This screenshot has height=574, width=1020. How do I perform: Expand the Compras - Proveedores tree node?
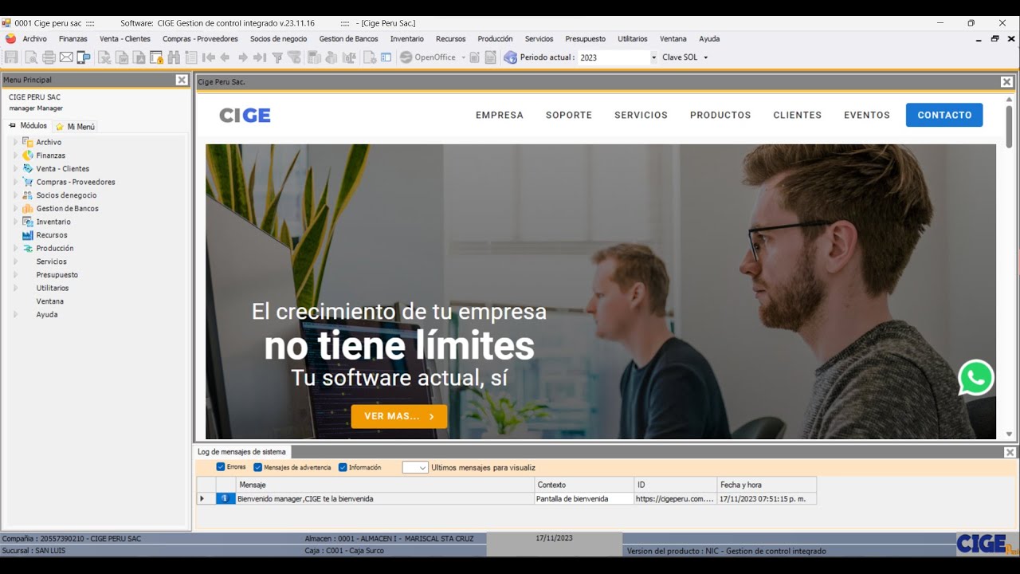[x=15, y=182]
